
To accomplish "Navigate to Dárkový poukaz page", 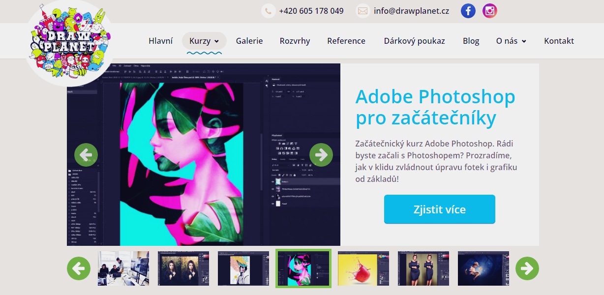I will tap(414, 41).
